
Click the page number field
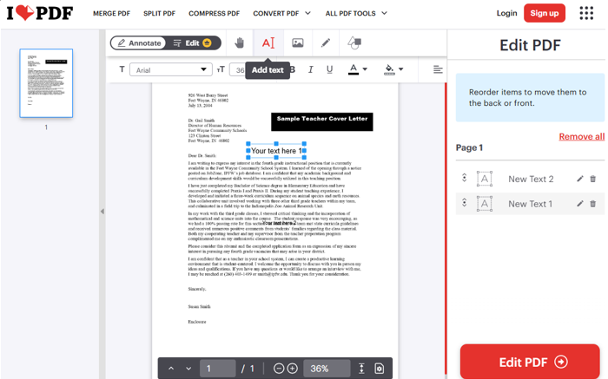point(217,369)
